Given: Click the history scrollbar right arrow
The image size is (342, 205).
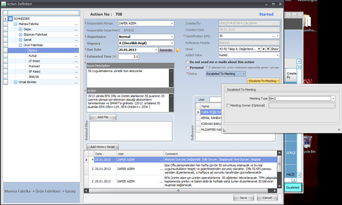Looking at the screenshot, I should 275,191.
